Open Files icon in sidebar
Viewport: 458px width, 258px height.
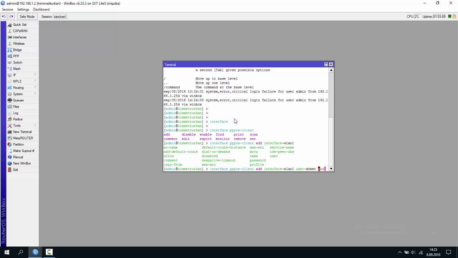tap(10, 107)
